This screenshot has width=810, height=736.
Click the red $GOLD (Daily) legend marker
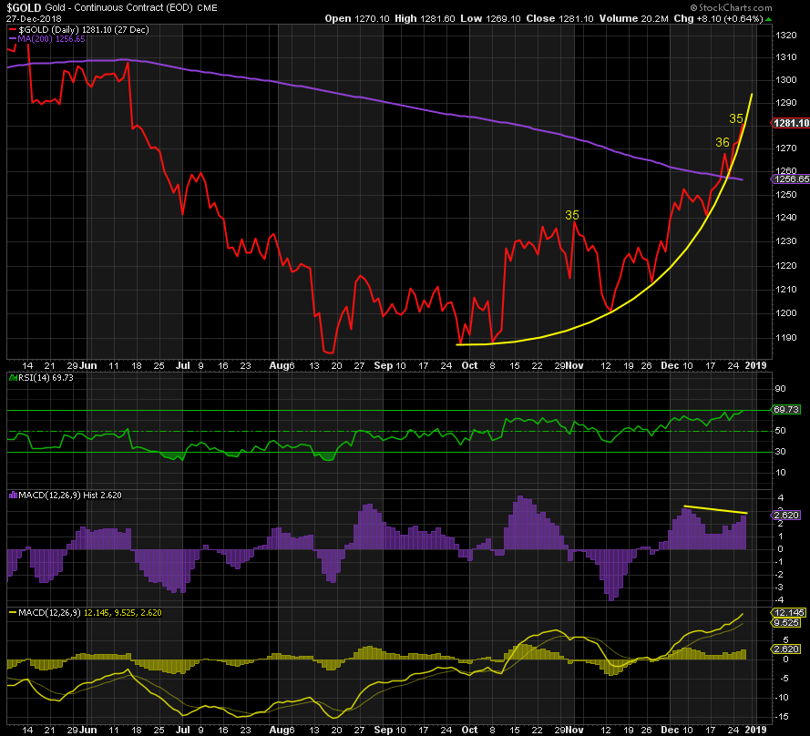pyautogui.click(x=12, y=31)
